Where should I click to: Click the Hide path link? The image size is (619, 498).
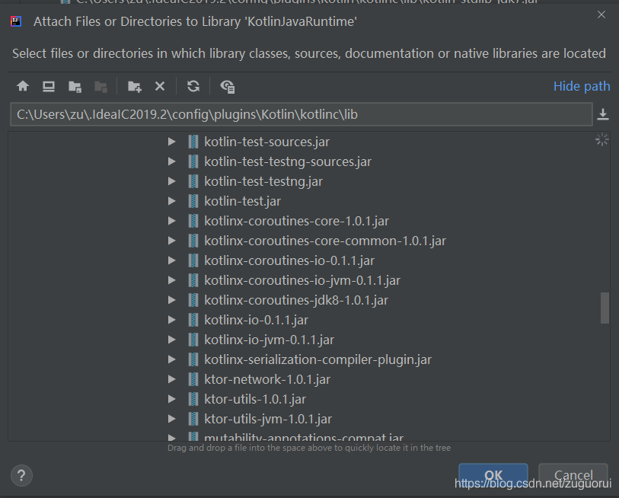(582, 86)
